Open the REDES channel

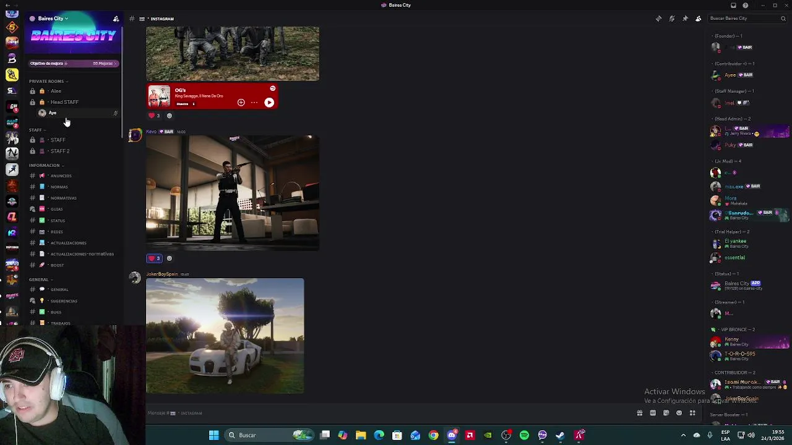click(x=73, y=232)
